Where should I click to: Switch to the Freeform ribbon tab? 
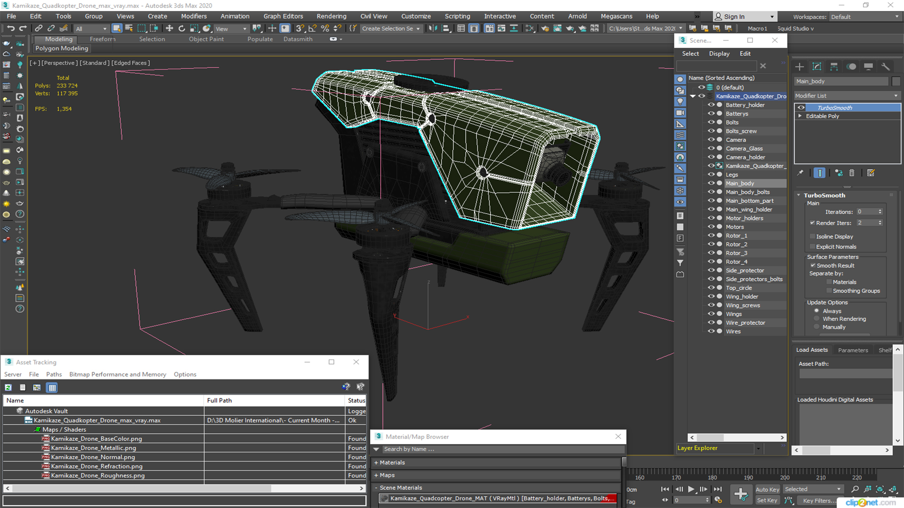click(103, 39)
